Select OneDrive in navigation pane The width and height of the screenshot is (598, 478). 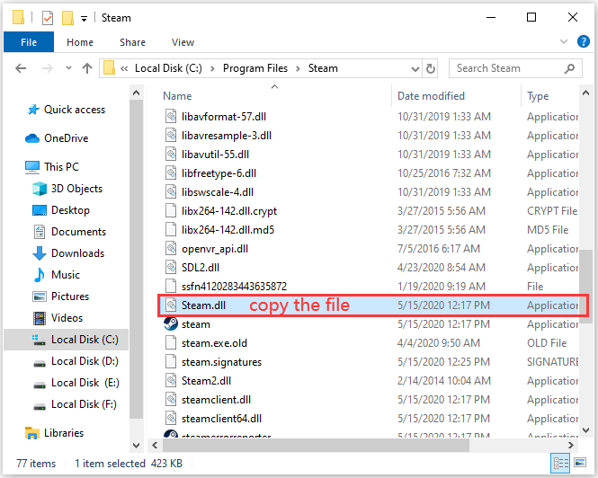pos(57,138)
